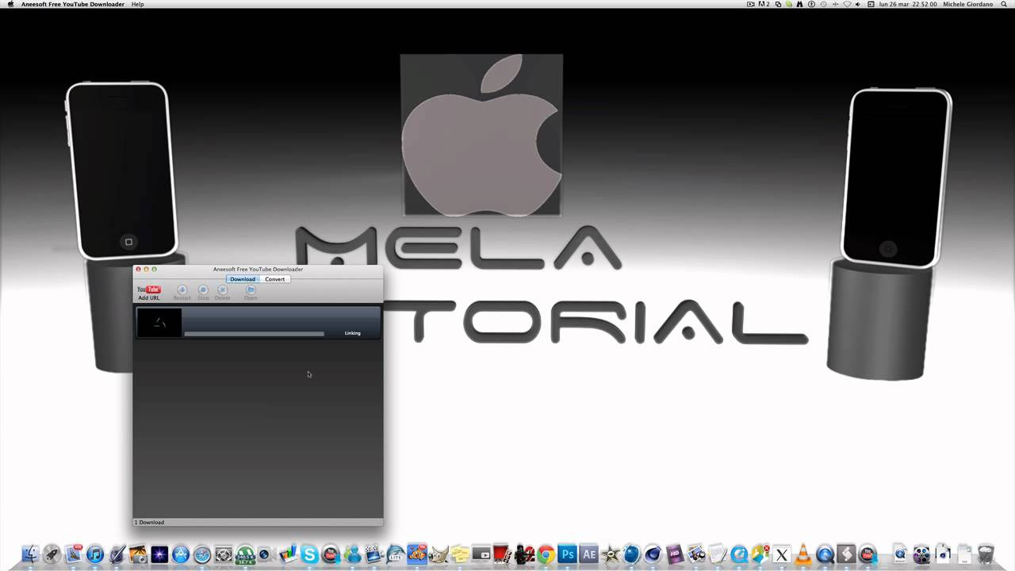
Task: Open the Apple menu
Action: coord(10,4)
